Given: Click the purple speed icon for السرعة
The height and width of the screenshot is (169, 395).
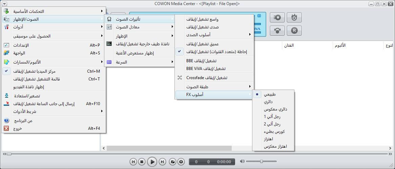Looking at the screenshot, I should click(x=109, y=62).
